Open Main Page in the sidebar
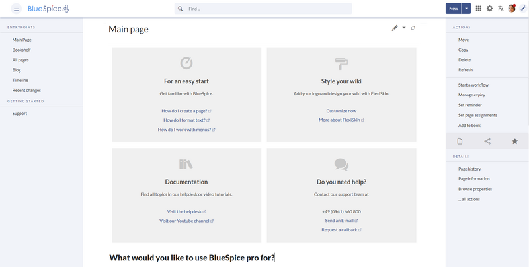 coord(22,40)
